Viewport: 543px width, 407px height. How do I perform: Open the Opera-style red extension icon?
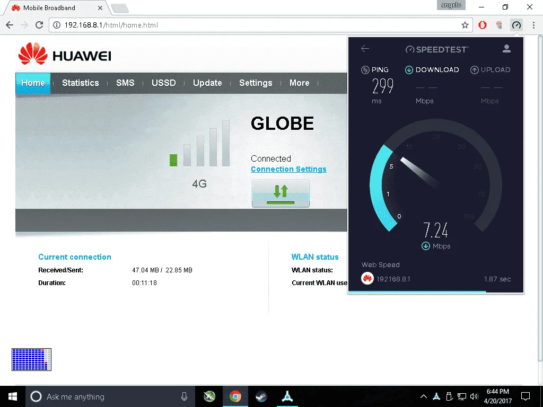pyautogui.click(x=483, y=25)
